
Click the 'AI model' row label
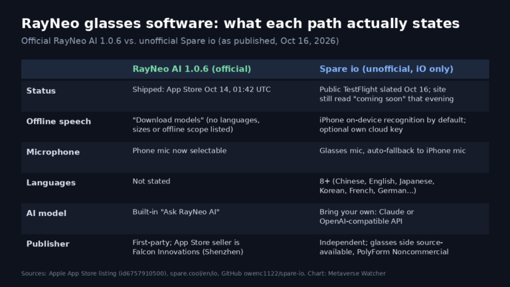(46, 213)
